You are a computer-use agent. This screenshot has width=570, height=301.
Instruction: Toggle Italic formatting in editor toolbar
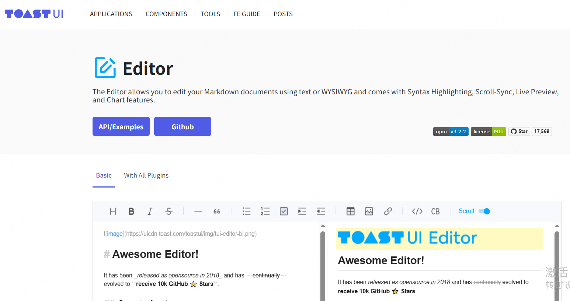150,211
